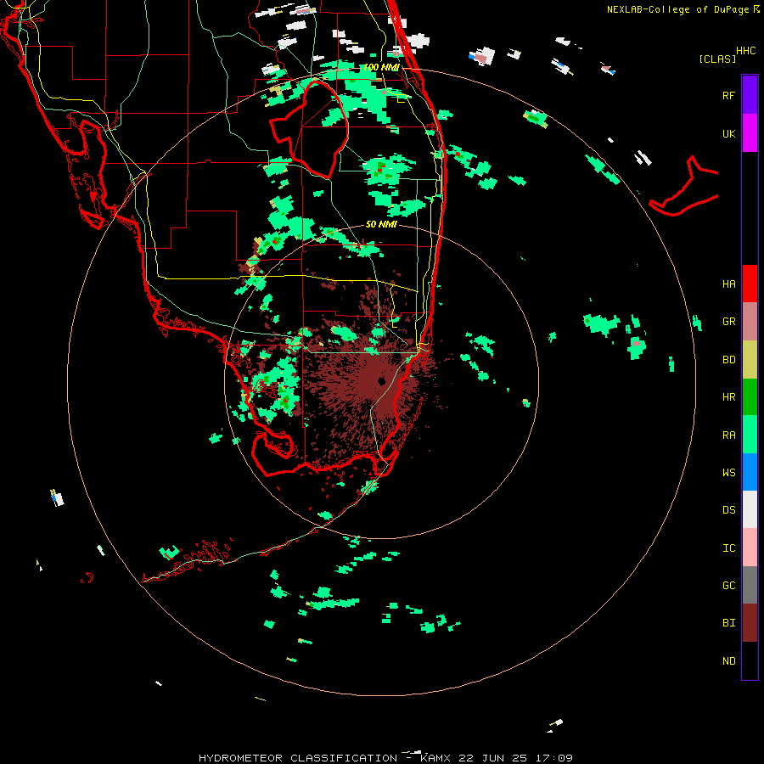Click the BD legend label

click(x=728, y=360)
